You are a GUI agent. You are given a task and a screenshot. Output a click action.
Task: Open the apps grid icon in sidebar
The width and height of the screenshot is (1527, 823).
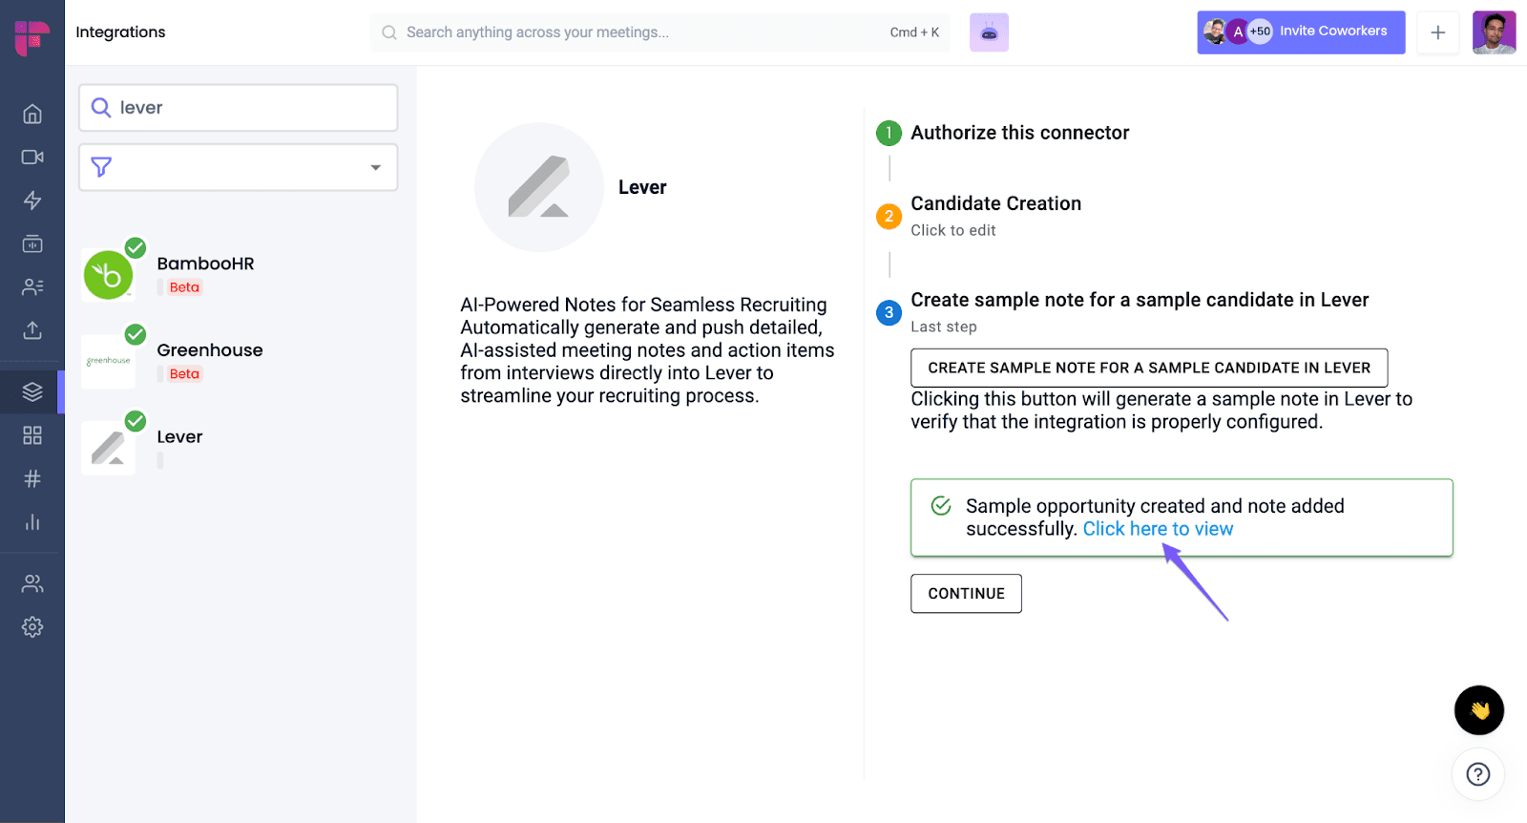coord(32,435)
